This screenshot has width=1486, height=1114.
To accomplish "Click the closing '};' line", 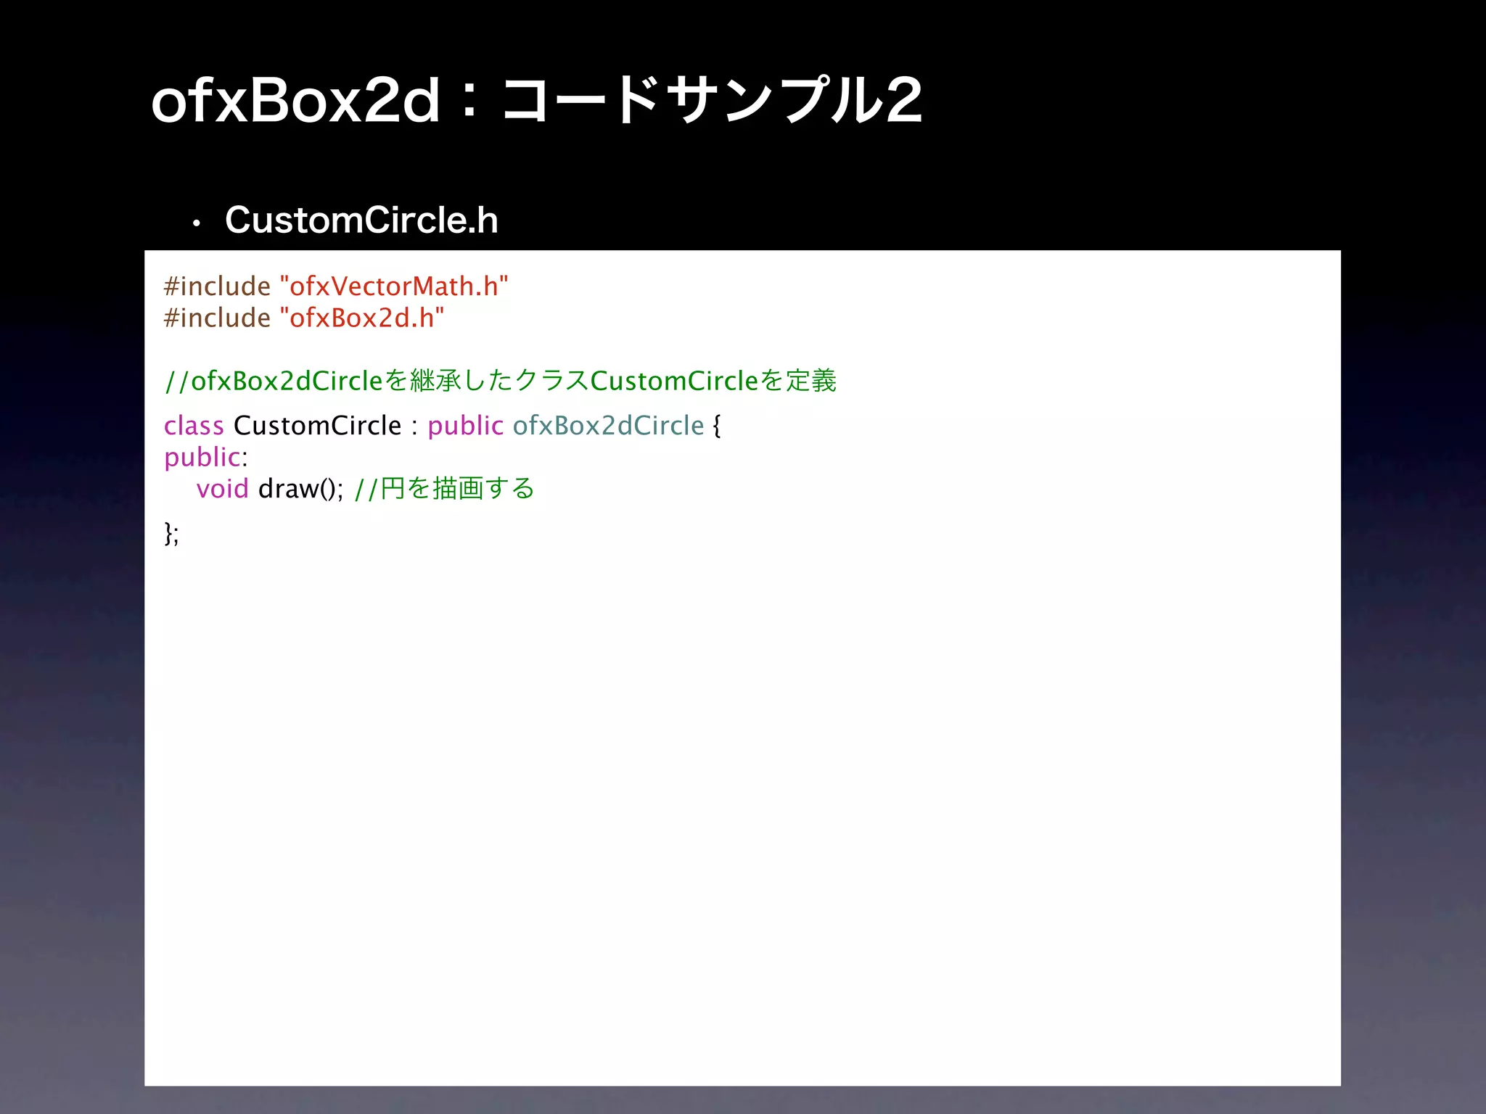I will 171,534.
